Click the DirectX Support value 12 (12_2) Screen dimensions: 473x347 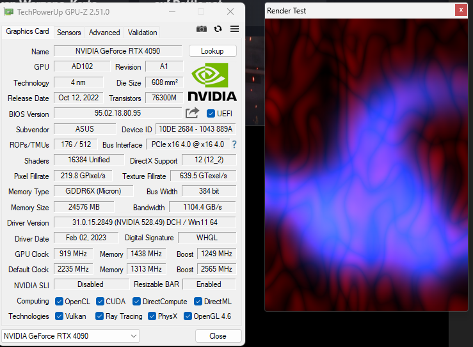209,160
